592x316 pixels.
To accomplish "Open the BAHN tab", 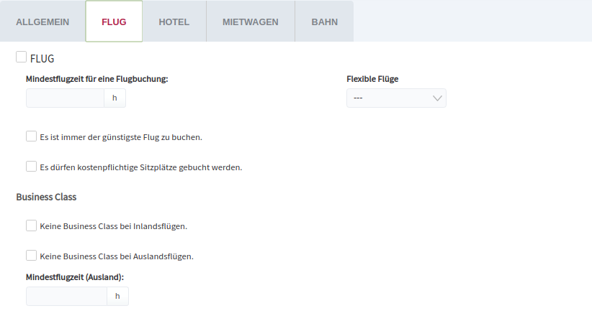I will coord(324,22).
